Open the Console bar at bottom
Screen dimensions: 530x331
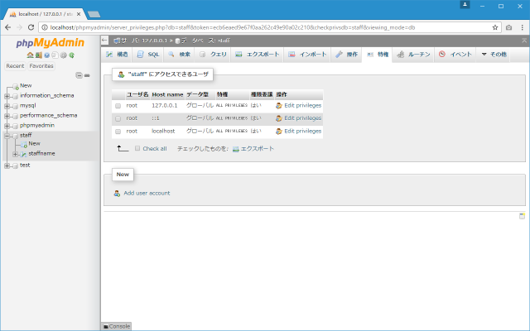point(117,326)
